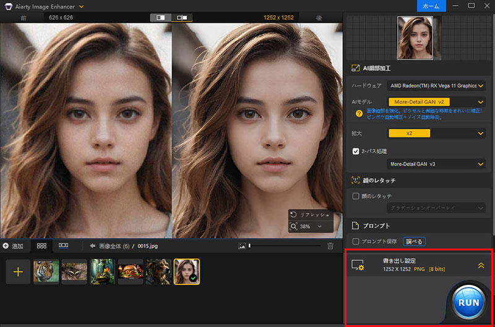495x327 pixels.
Task: Select the hamburger thumbnail
Action: coord(131,271)
